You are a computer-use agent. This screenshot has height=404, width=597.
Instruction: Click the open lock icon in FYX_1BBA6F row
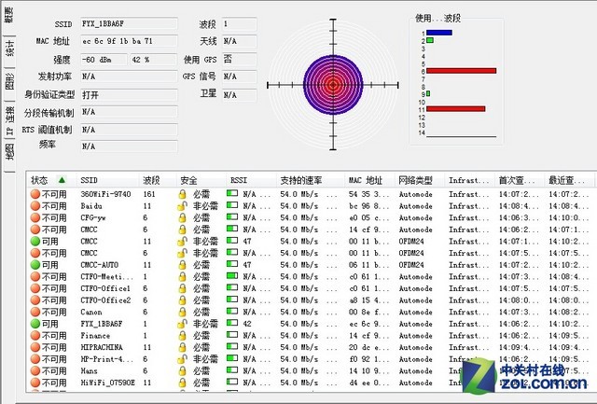[x=183, y=324]
